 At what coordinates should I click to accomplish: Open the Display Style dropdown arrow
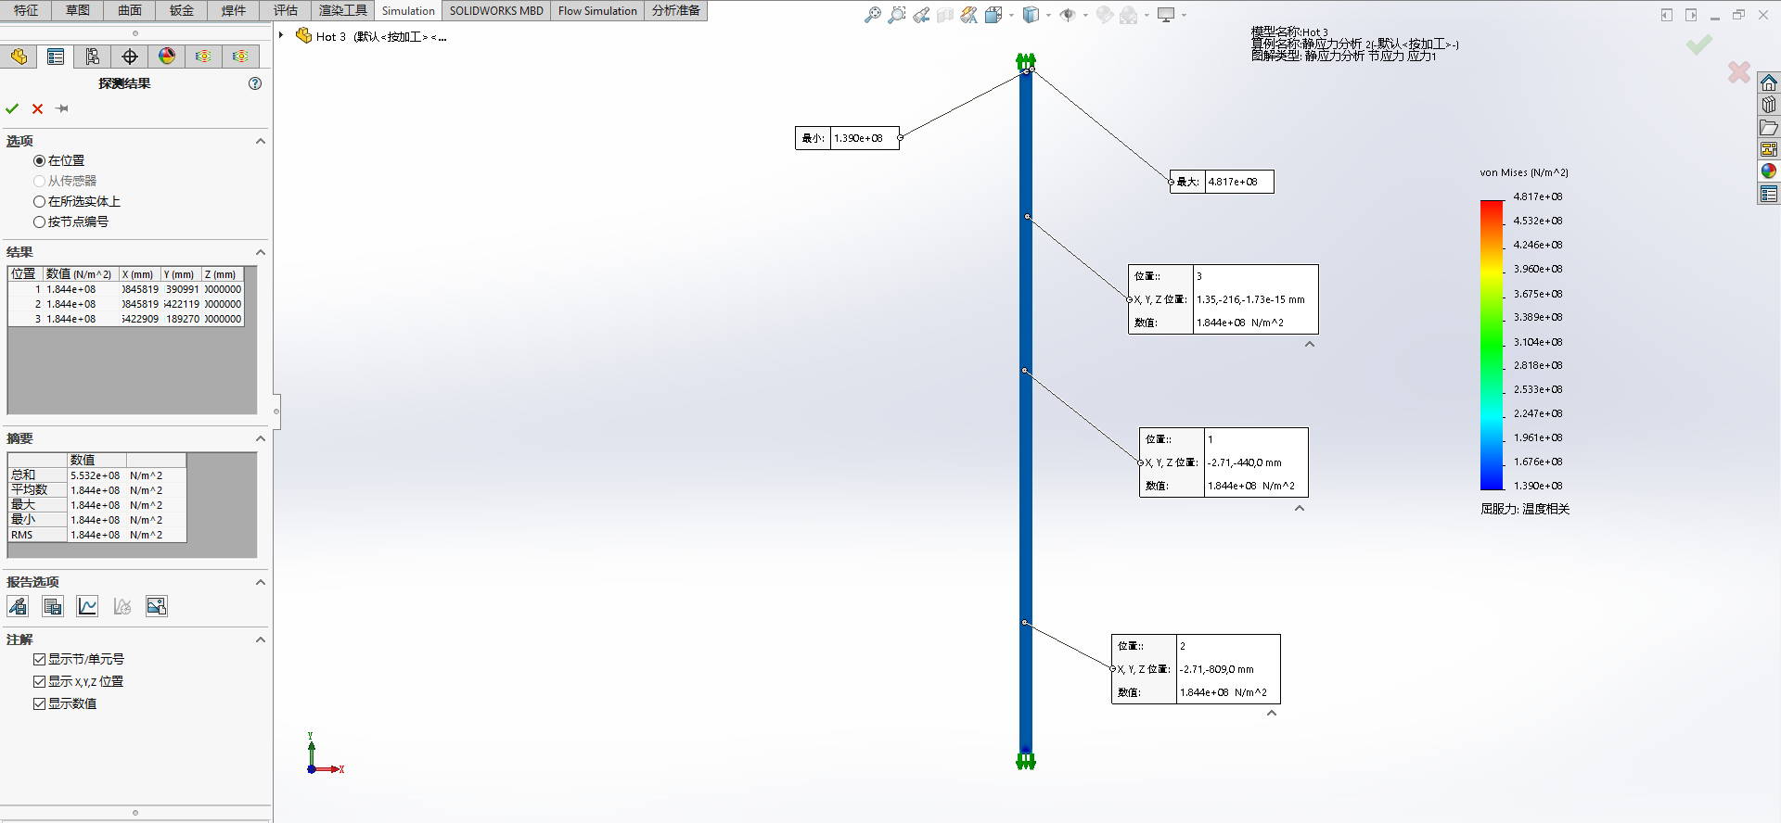(1048, 15)
